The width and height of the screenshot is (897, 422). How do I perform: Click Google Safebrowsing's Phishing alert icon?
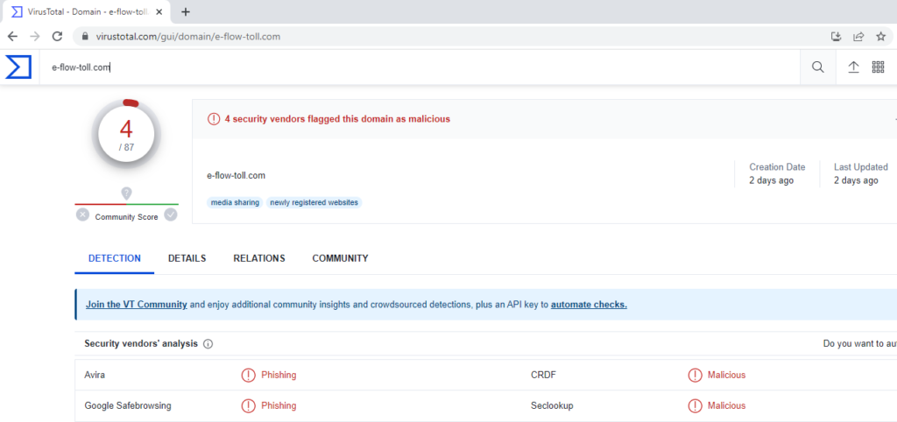point(248,406)
